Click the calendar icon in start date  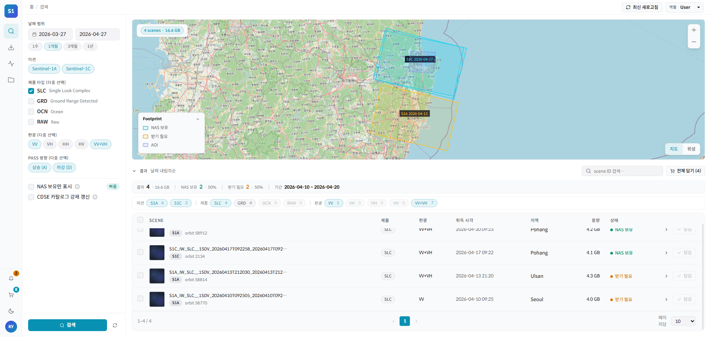tap(34, 34)
